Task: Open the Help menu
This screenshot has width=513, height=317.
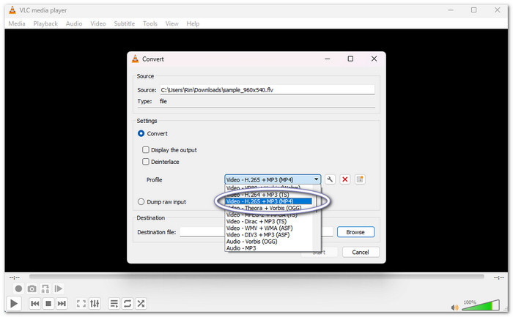Action: (x=193, y=23)
